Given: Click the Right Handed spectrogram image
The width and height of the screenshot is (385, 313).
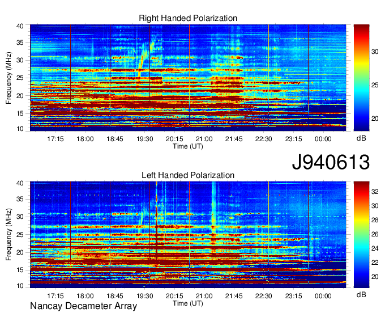Looking at the screenshot, I should pos(188,78).
